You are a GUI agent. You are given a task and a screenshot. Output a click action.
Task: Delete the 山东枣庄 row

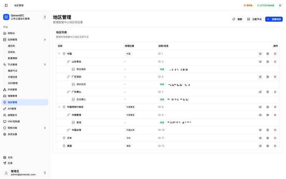pos(275,62)
